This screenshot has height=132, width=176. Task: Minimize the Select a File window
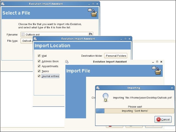click(89, 4)
